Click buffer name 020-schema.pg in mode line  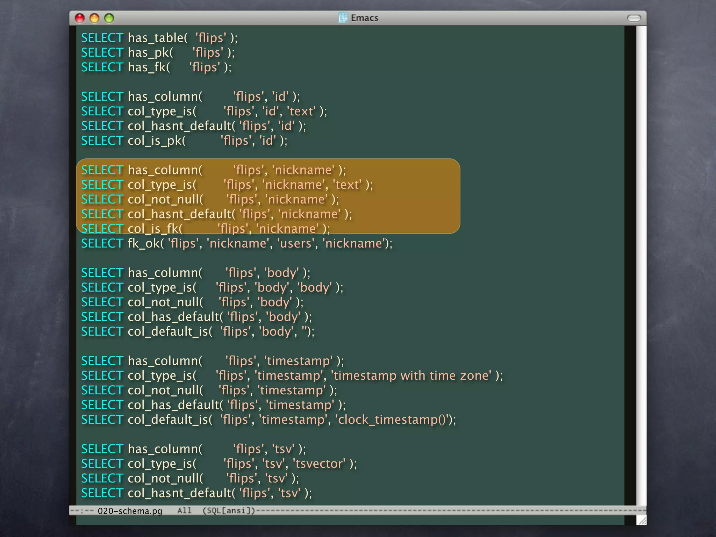[130, 511]
